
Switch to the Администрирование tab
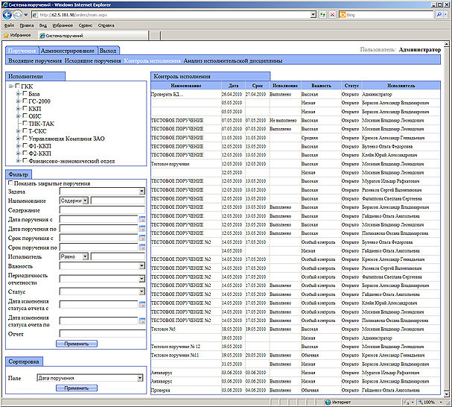pyautogui.click(x=67, y=50)
